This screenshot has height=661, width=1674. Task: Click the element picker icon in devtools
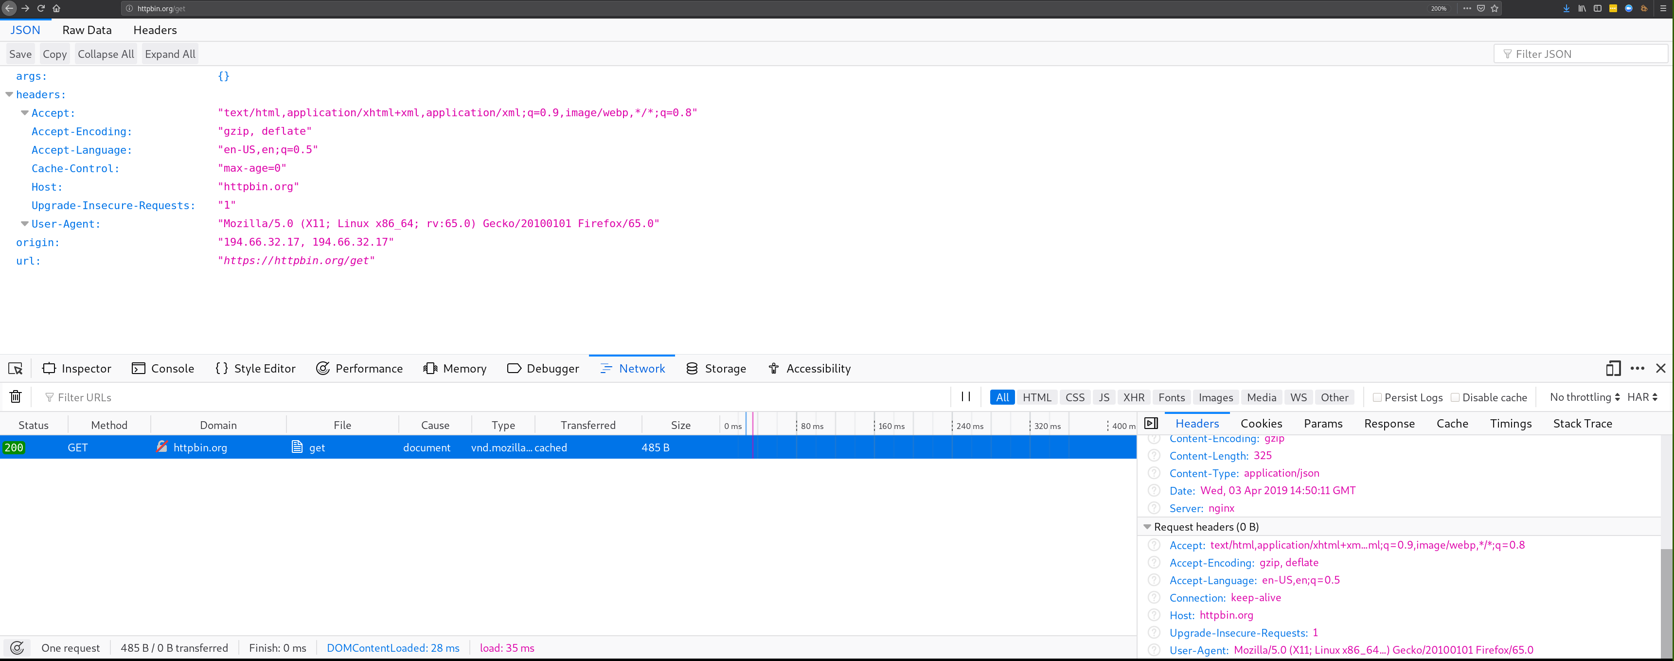click(x=16, y=369)
